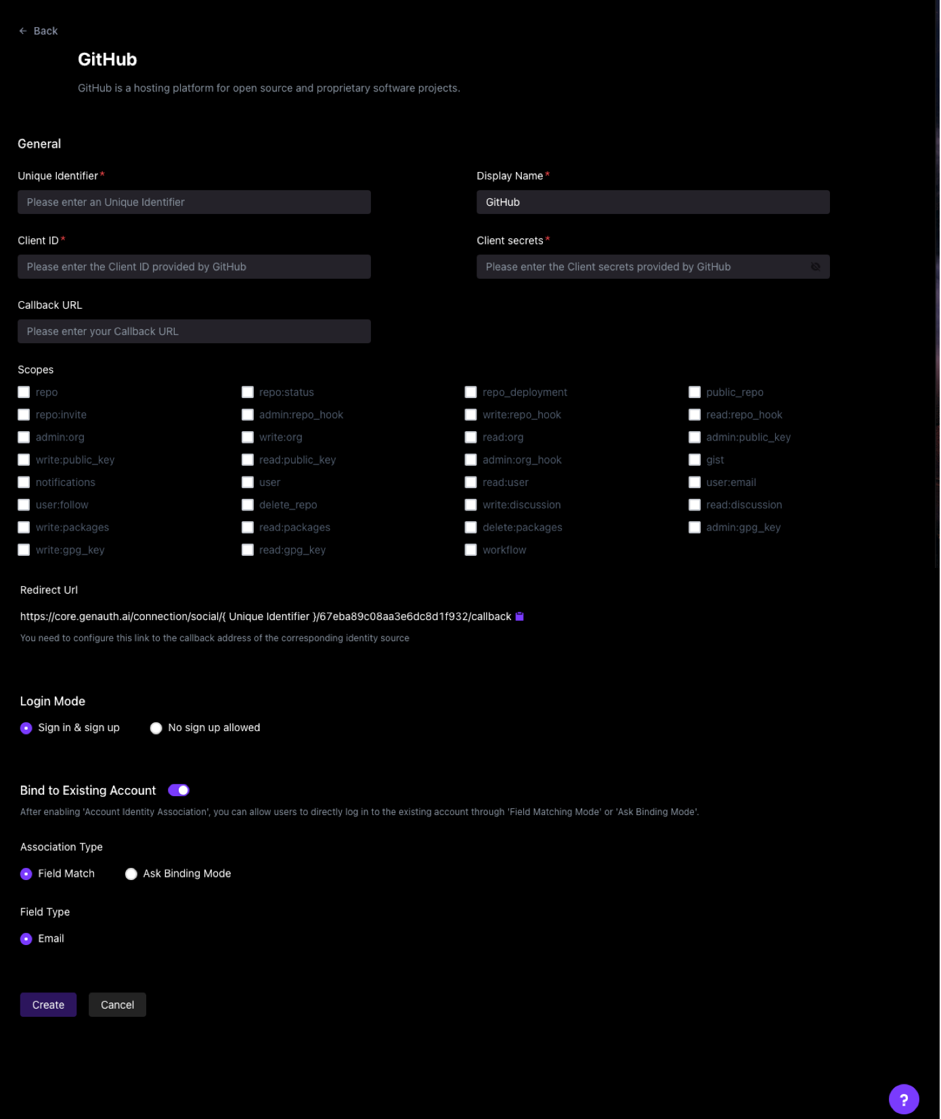Screen dimensions: 941x1119
Task: Tick write:repo_hook scope checkbox
Action: pos(471,415)
